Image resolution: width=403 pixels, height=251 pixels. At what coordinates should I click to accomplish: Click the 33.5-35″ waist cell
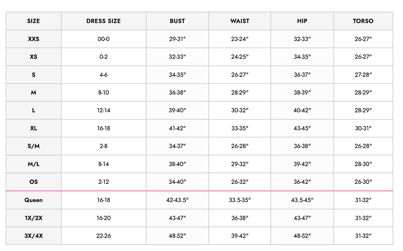240,200
